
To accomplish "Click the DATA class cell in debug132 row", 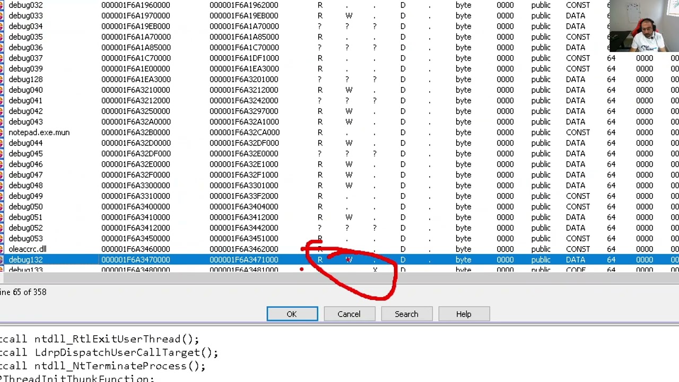I will (576, 259).
